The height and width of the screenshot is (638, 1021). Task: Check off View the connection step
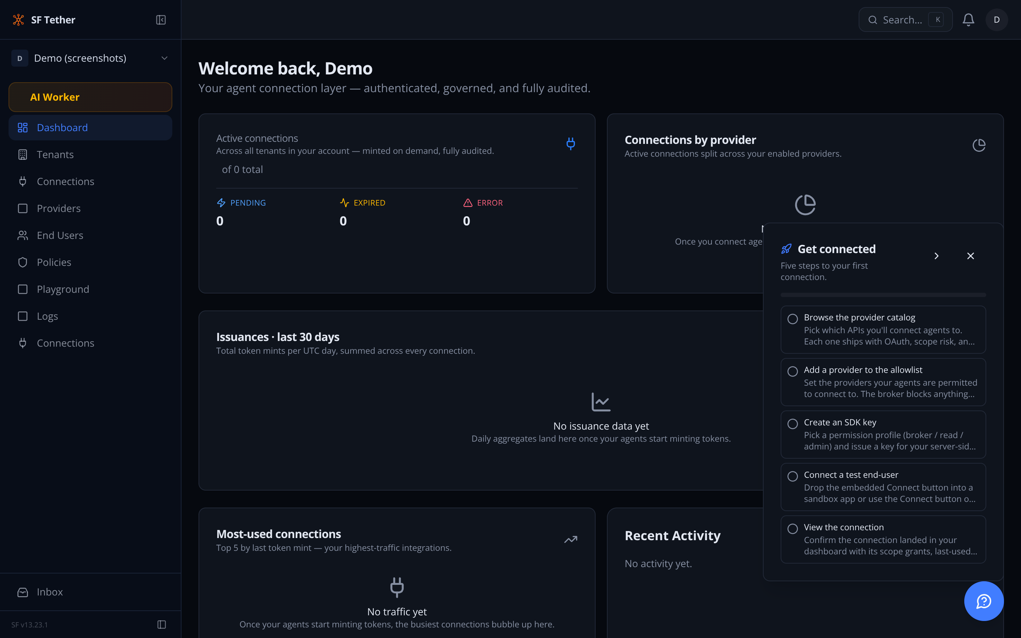click(793, 529)
